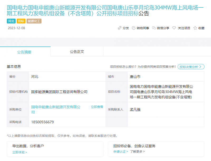The height and width of the screenshot is (161, 211).
Task: Click the 采购单位 label cell
Action: point(18,110)
